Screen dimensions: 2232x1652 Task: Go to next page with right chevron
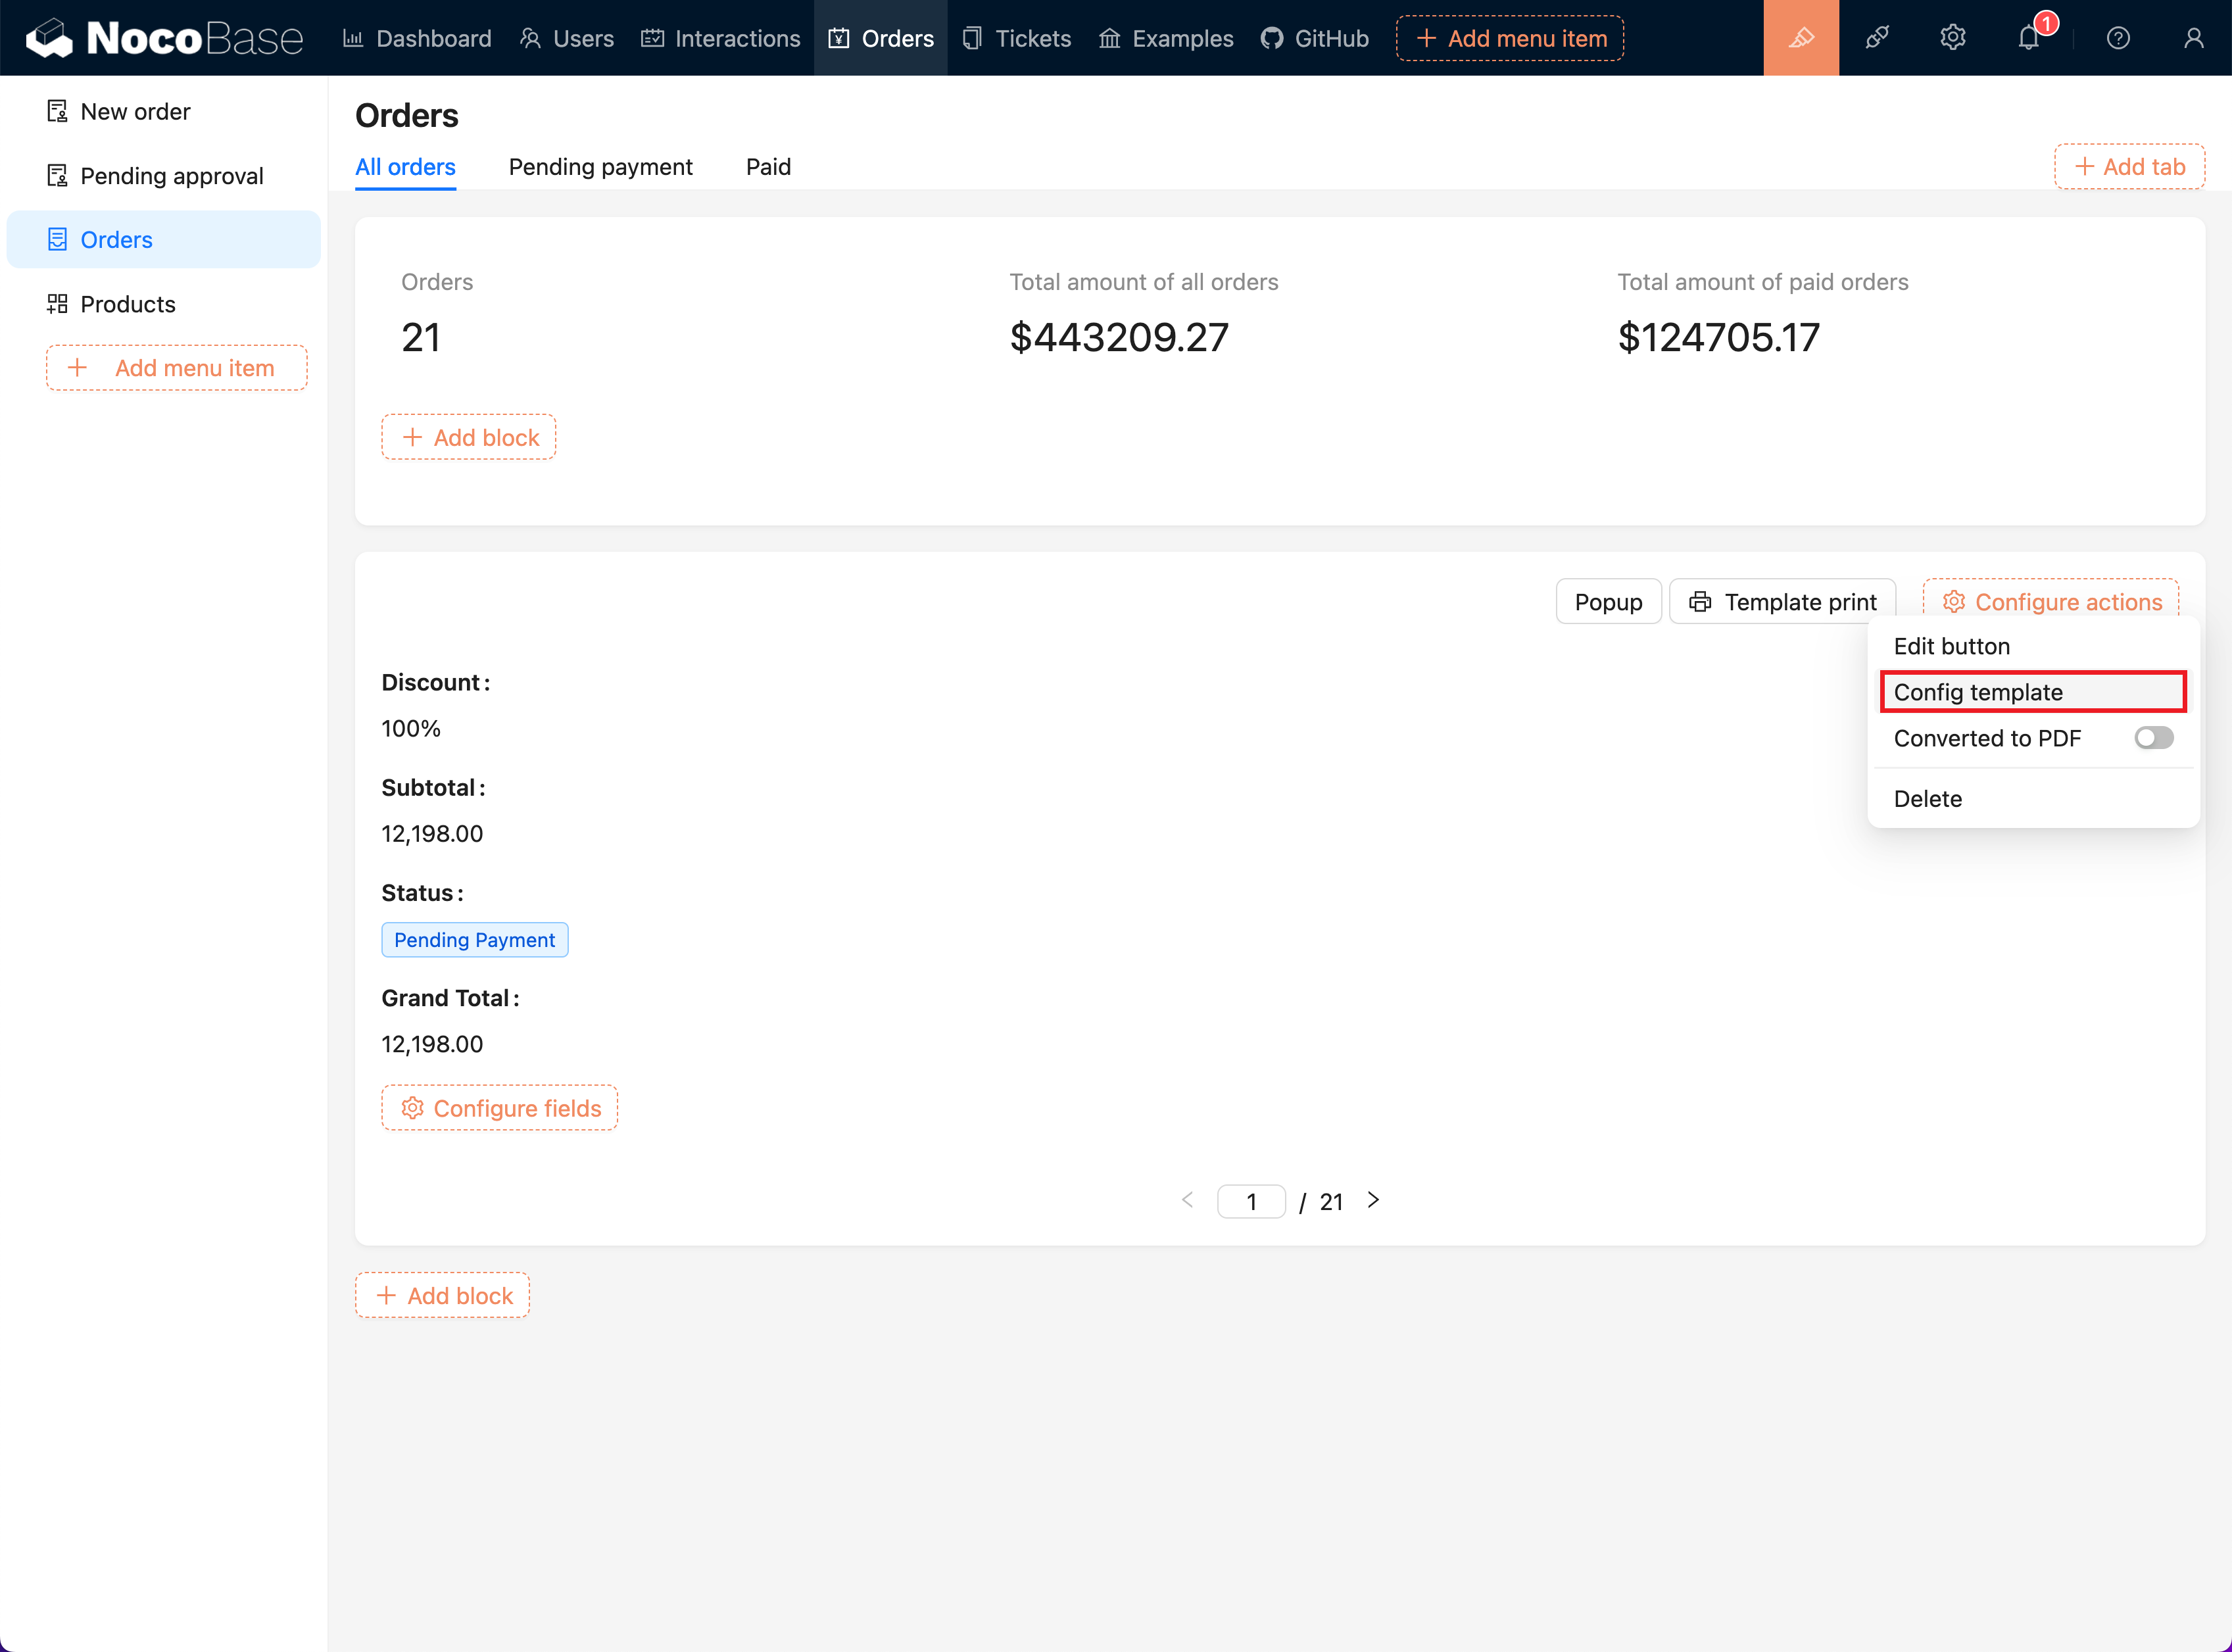point(1373,1200)
